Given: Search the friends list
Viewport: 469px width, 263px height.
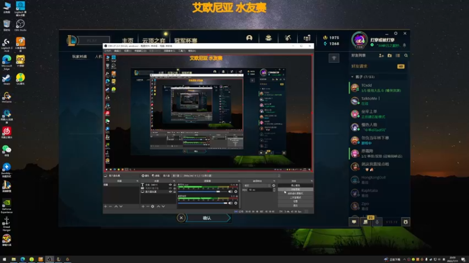Looking at the screenshot, I should (x=406, y=56).
